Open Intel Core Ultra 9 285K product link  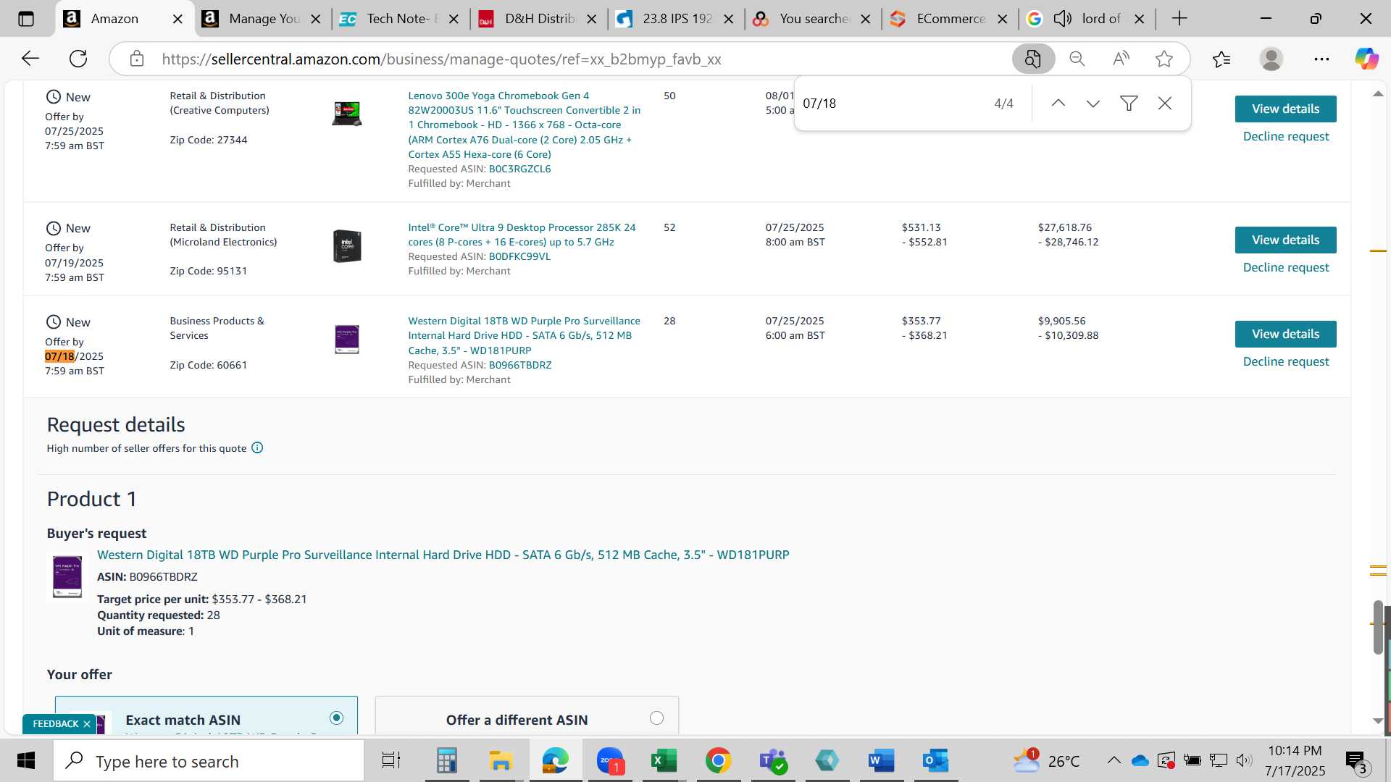[522, 235]
